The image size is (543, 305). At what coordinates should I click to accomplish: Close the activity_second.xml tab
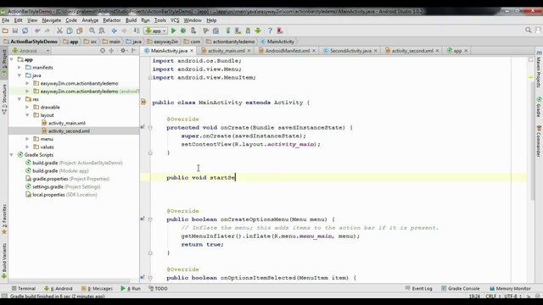pyautogui.click(x=438, y=51)
